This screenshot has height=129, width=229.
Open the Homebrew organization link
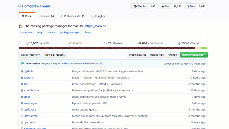(x=30, y=6)
